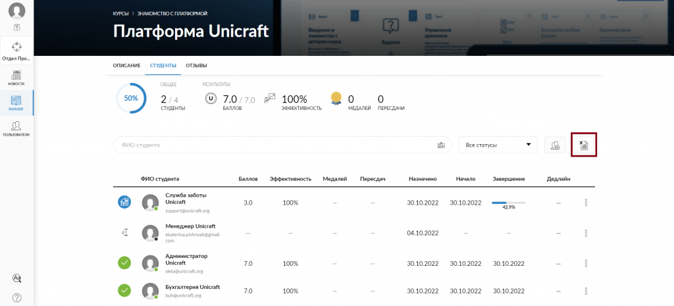The width and height of the screenshot is (674, 306).
Task: Click the support@unicraft.org email
Action: [x=187, y=211]
